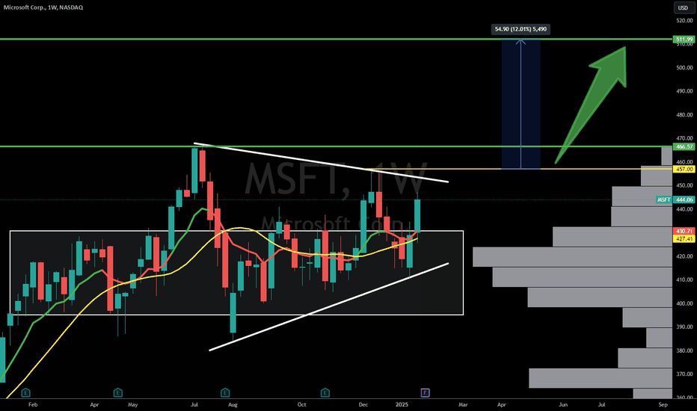Select the 457.00 yellow price line label

tap(684, 170)
